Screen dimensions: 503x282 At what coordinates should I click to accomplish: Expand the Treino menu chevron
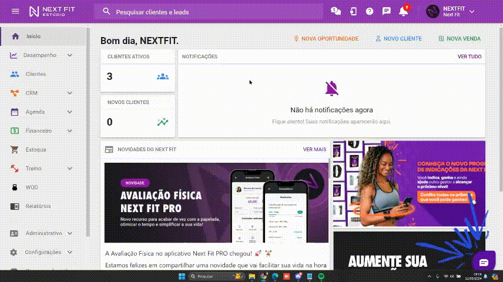(69, 169)
